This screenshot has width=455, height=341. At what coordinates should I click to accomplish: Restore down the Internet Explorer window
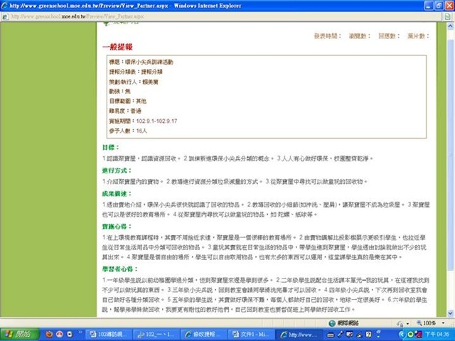(439, 6)
